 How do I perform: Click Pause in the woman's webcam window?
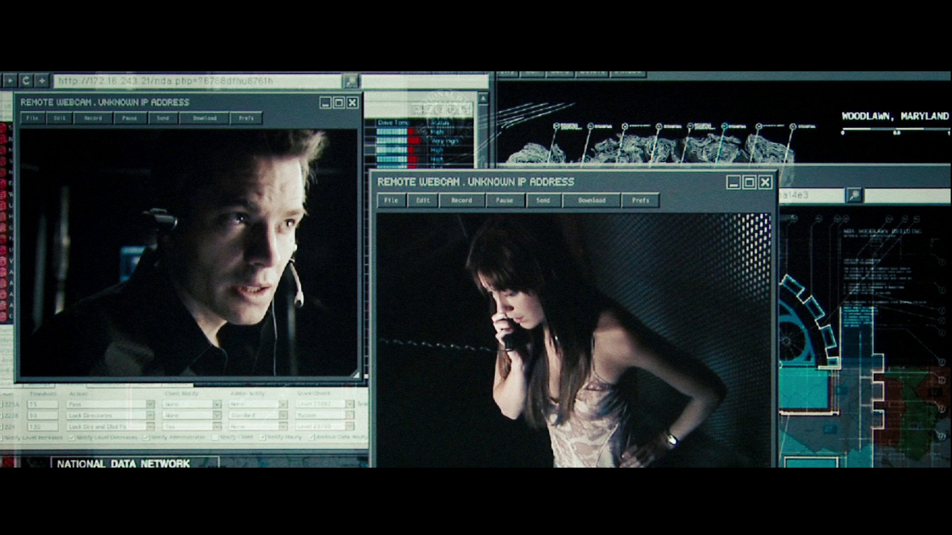[504, 200]
